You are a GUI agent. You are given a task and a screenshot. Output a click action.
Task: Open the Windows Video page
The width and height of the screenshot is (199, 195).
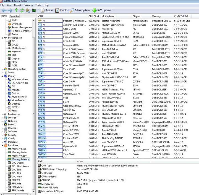tap(20, 79)
